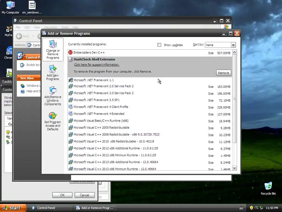Image resolution: width=282 pixels, height=212 pixels.
Task: Click the .NET Framework 4 Client Profile icon
Action: pyautogui.click(x=70, y=107)
